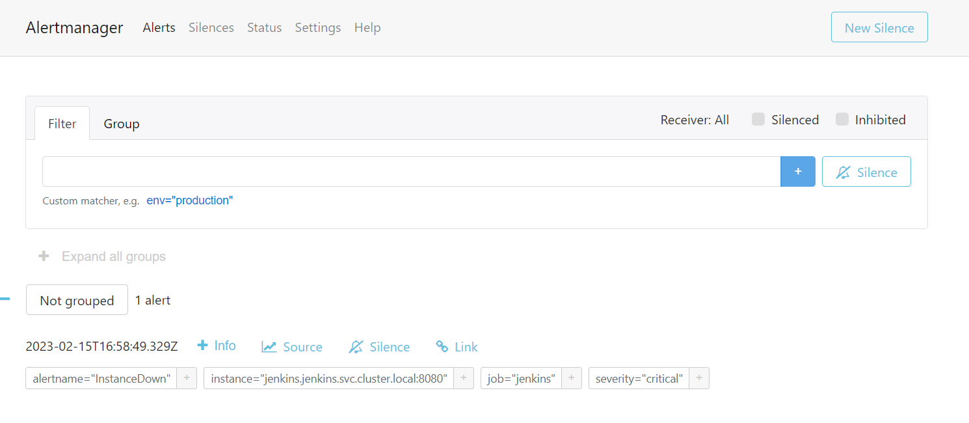
Task: Focus the custom matcher filter input
Action: point(411,171)
